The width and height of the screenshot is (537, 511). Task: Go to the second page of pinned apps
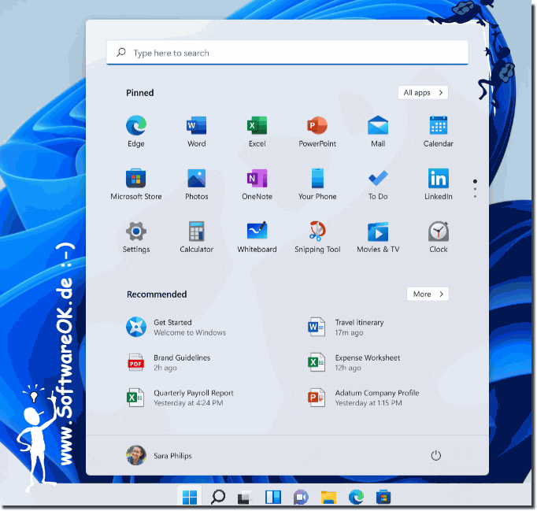tap(475, 190)
